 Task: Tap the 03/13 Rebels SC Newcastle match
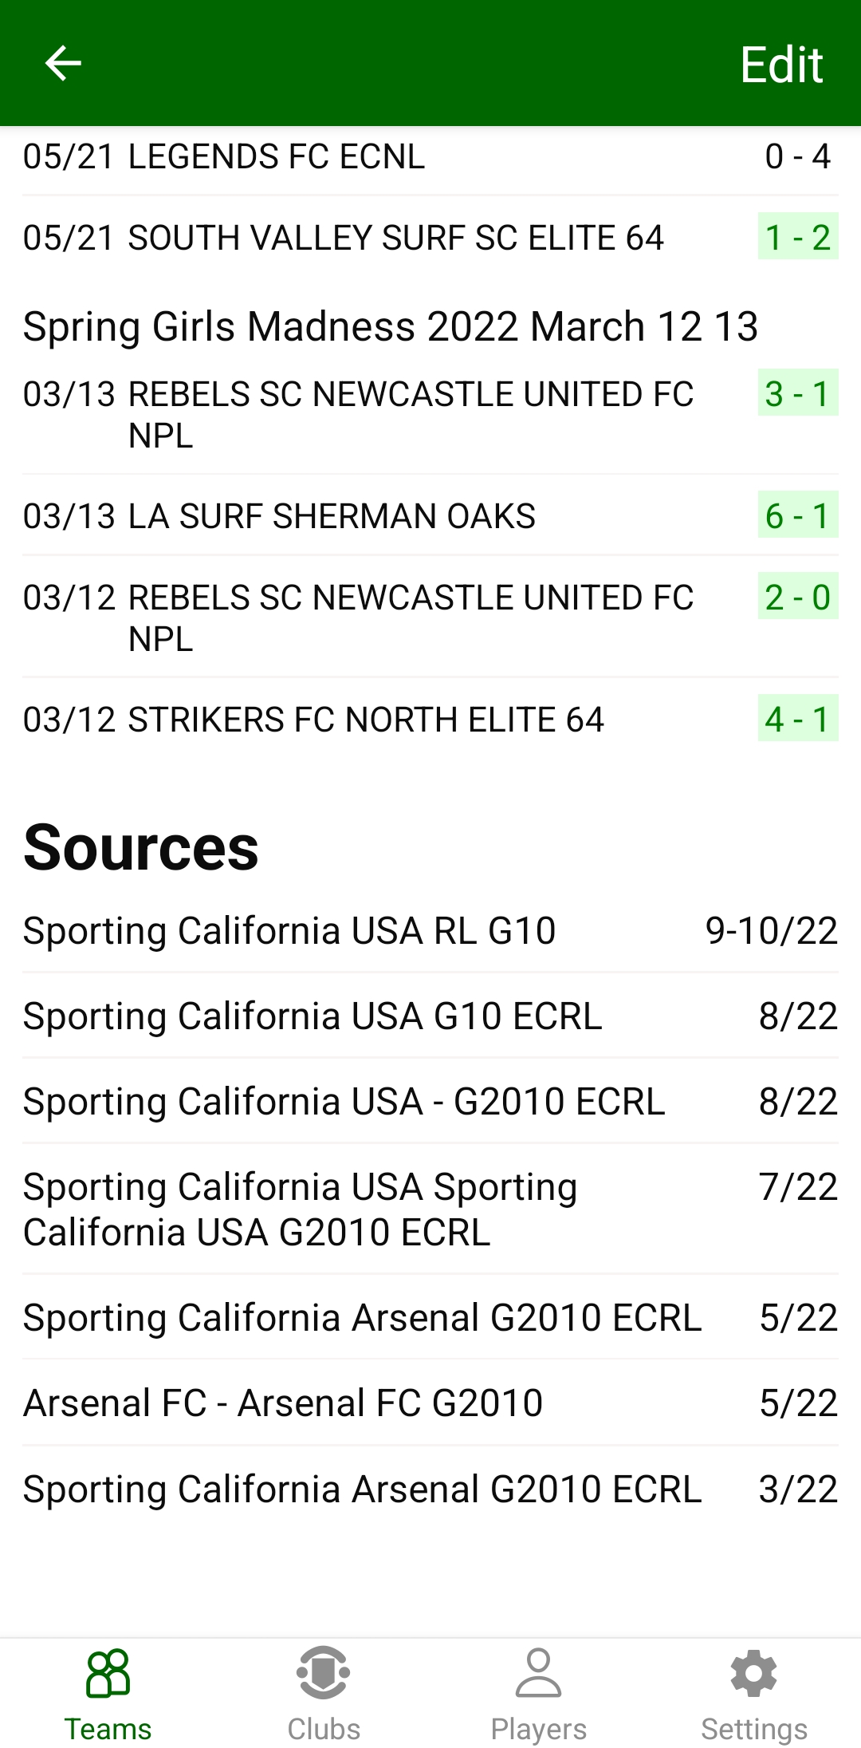point(431,415)
